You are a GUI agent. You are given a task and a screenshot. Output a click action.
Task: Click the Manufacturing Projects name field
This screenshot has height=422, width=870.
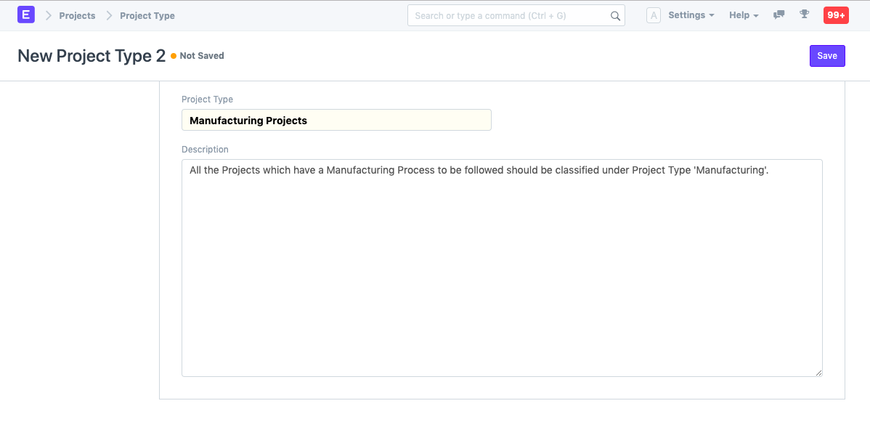click(x=336, y=121)
